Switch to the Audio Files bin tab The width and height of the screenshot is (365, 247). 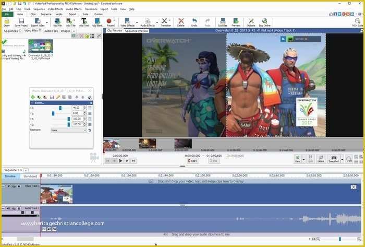tap(51, 31)
